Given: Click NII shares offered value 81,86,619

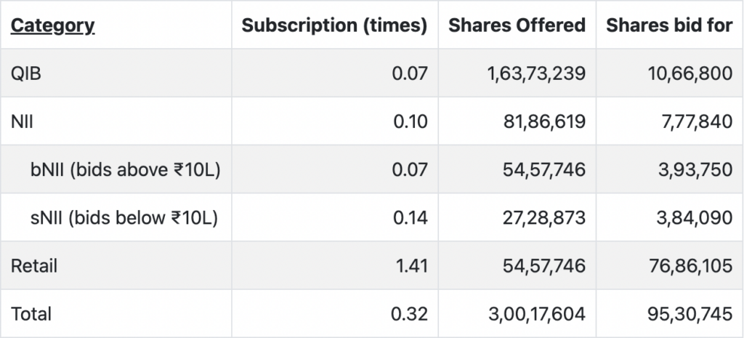Looking at the screenshot, I should [544, 122].
